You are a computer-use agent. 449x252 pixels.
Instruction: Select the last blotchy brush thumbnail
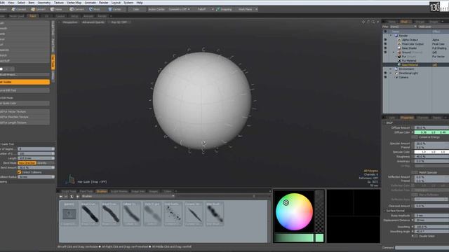click(x=215, y=213)
